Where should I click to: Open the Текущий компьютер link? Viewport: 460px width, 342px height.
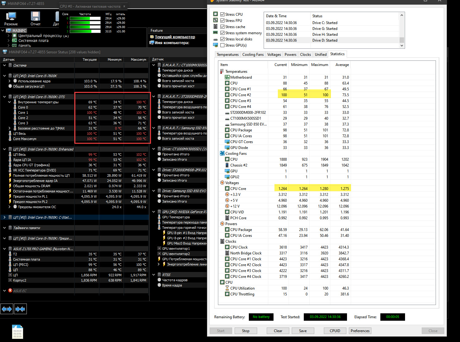click(175, 37)
